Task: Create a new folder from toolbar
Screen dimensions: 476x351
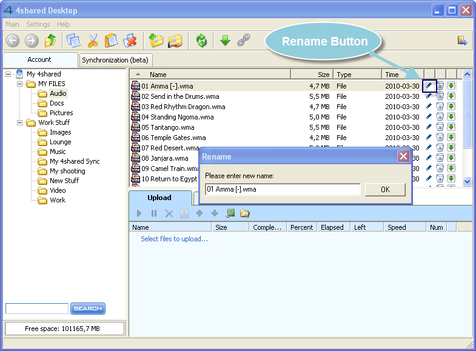Action: (x=156, y=41)
